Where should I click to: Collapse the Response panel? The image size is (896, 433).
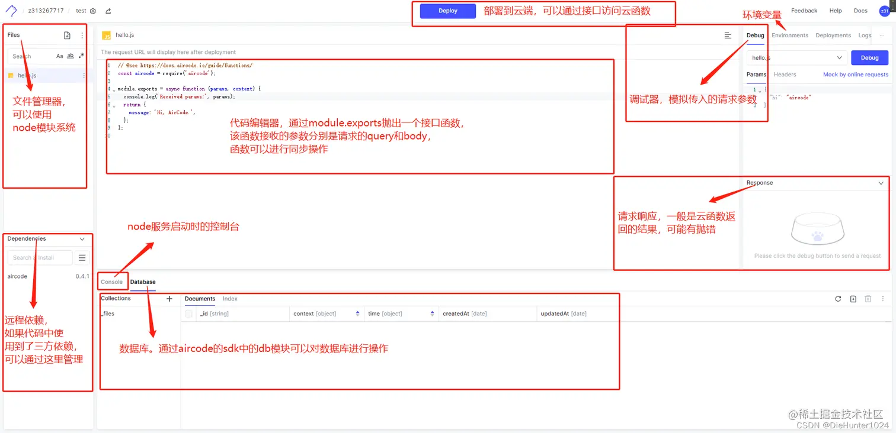pos(881,183)
